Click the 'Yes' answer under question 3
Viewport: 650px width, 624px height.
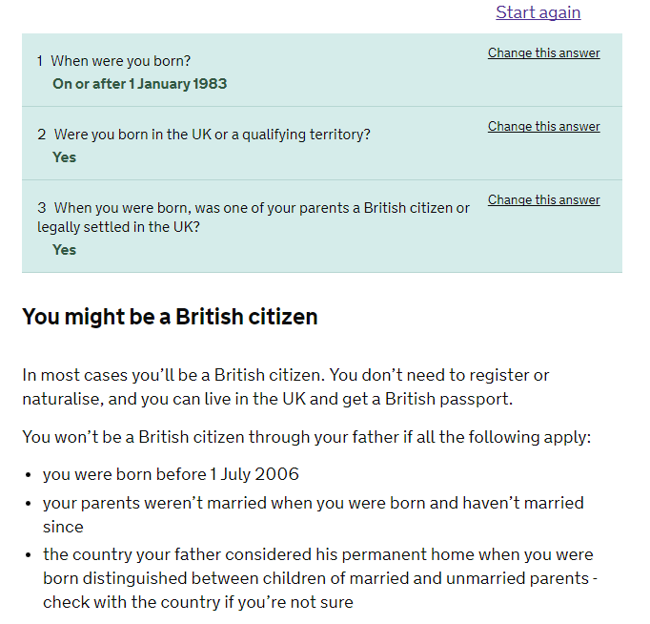pyautogui.click(x=64, y=250)
